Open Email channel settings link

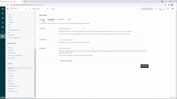pyautogui.click(x=10, y=15)
